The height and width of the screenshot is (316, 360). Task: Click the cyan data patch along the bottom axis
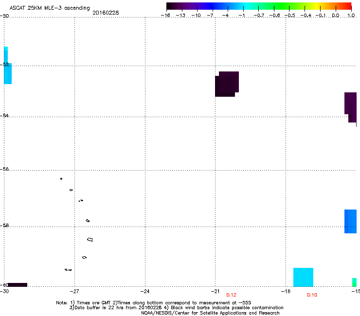[x=303, y=277]
